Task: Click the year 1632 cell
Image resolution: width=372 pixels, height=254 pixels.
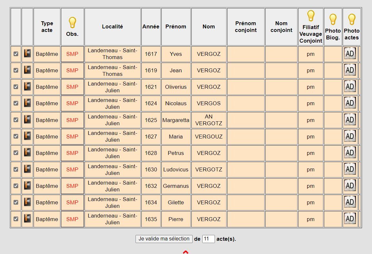Action: point(151,186)
